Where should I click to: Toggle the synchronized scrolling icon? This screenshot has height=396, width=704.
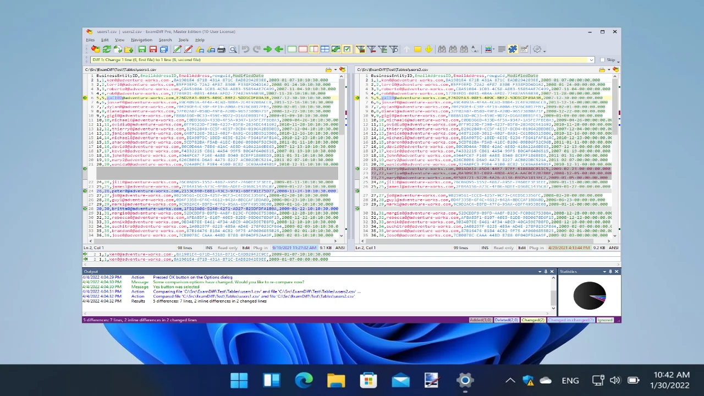(x=336, y=50)
